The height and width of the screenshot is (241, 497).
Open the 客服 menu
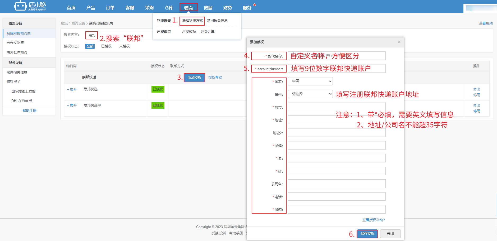[130, 8]
